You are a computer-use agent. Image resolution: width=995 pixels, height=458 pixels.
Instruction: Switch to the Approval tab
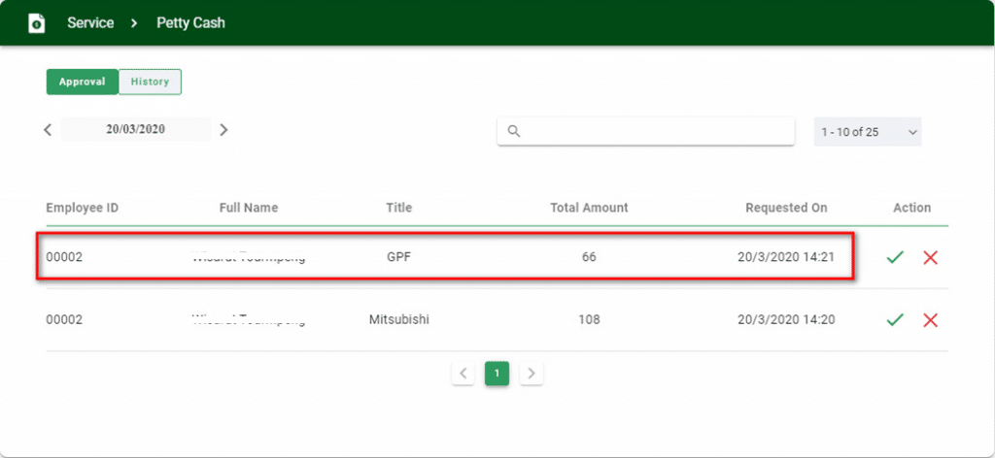[x=83, y=82]
